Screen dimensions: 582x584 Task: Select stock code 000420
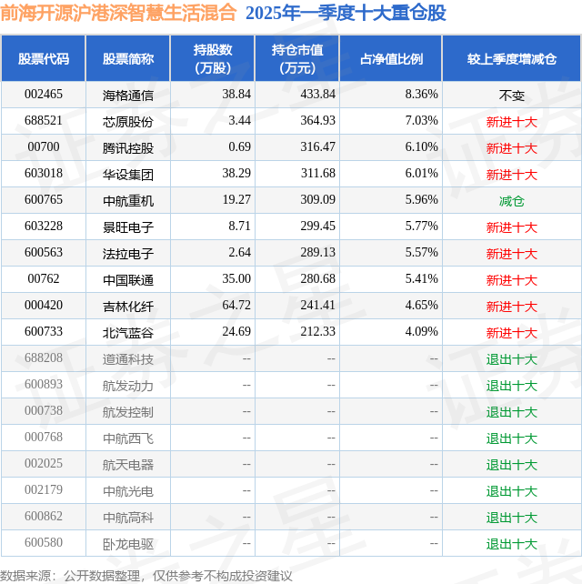[44, 306]
